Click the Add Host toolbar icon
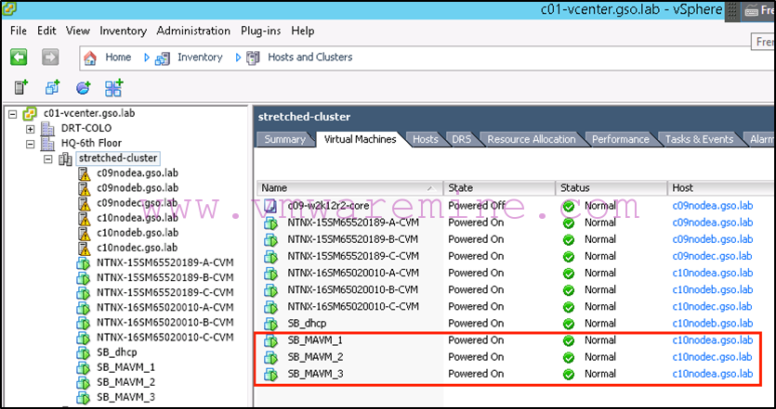This screenshot has height=409, width=776. click(21, 88)
